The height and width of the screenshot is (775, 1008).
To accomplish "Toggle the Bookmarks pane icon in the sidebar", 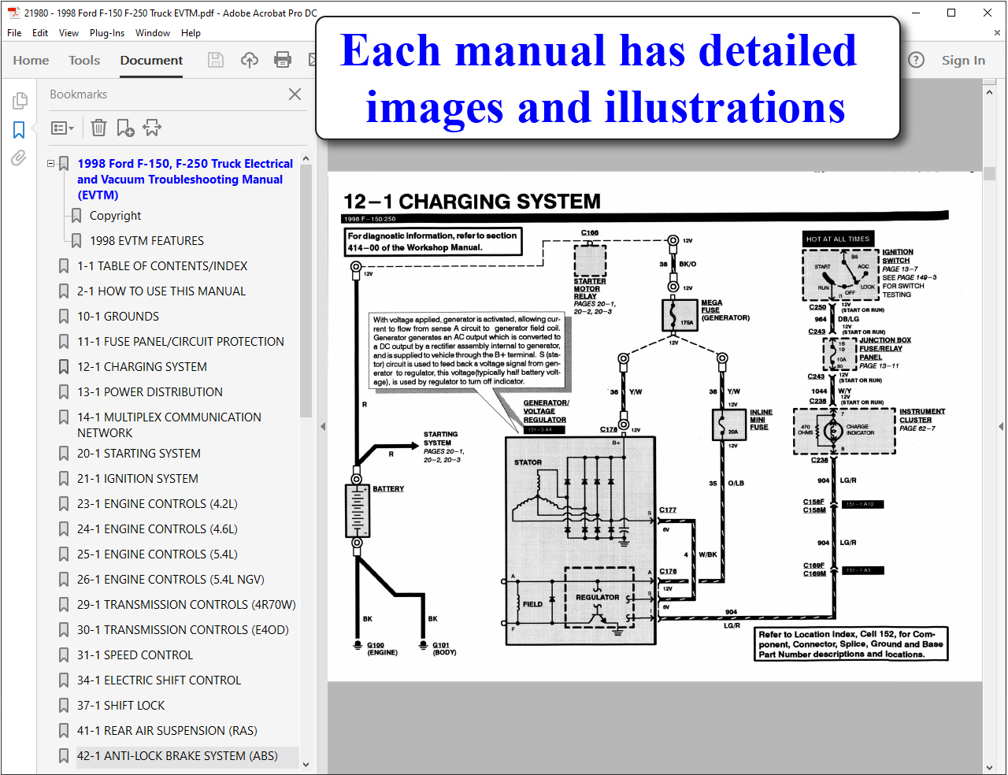I will pyautogui.click(x=19, y=130).
